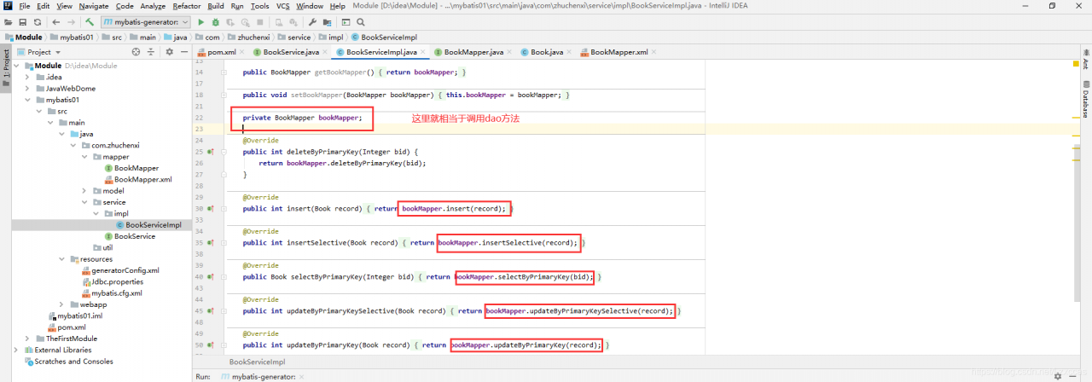Viewport: 1092px width, 382px height.
Task: Expand the JavaWebDome folder node
Action: click(x=27, y=89)
